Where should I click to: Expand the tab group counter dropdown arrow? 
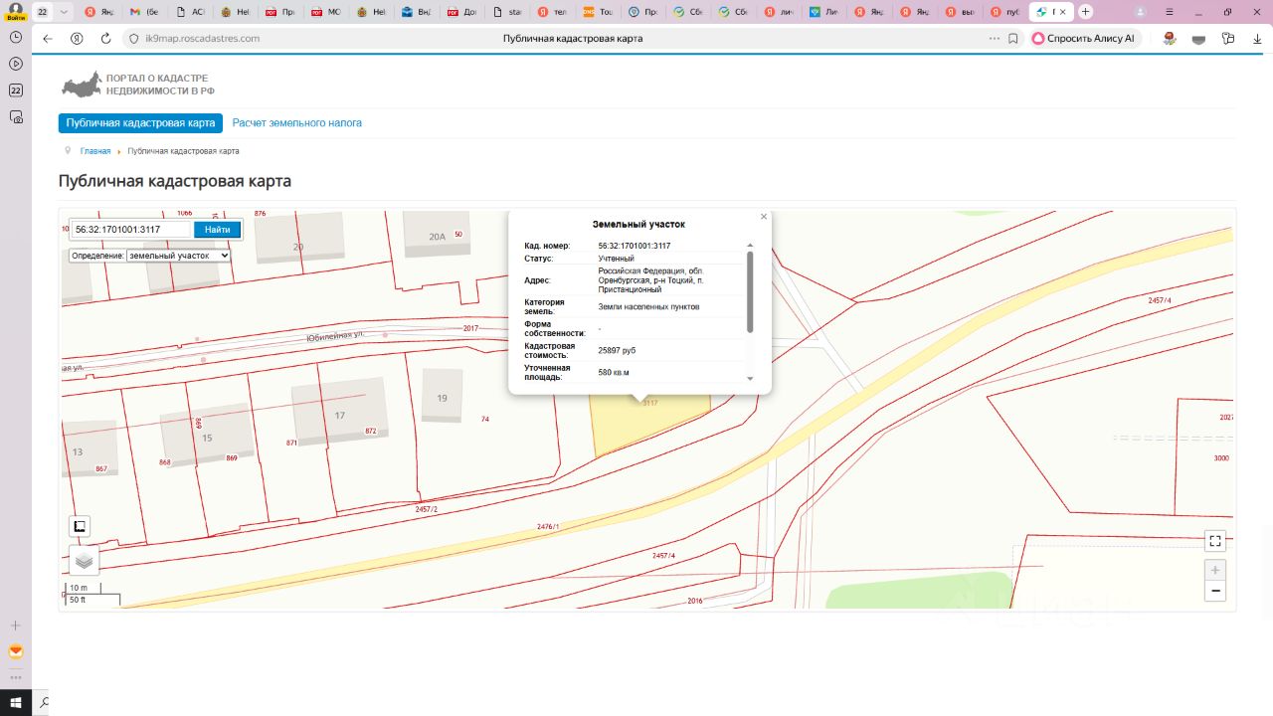(64, 12)
